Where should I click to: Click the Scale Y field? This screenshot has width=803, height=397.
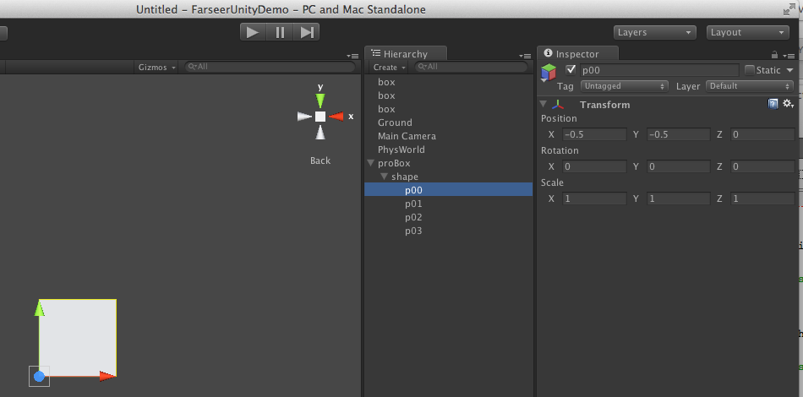click(679, 198)
